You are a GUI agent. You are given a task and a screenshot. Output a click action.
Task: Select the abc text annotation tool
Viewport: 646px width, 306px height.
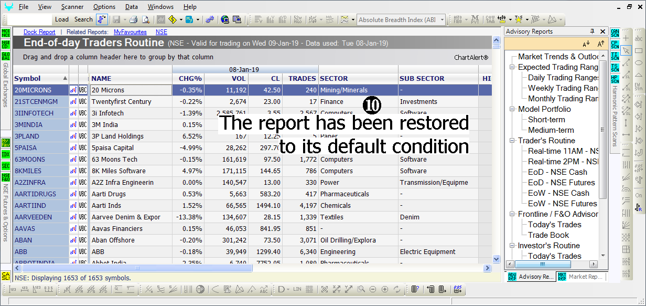coord(639,38)
